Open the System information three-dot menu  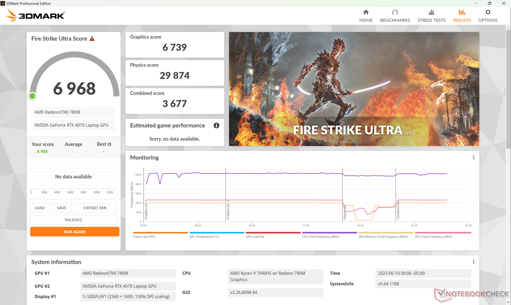tap(473, 262)
